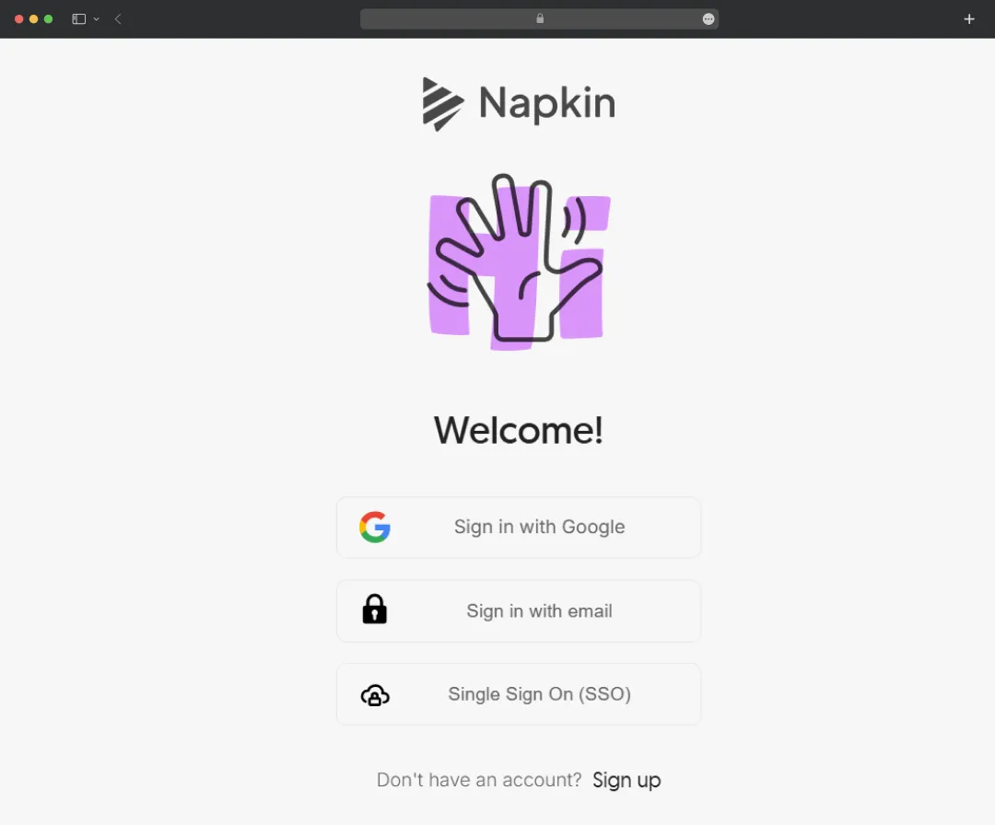Toggle the browser sidebar icon
Screen dimensions: 995x825
click(78, 19)
